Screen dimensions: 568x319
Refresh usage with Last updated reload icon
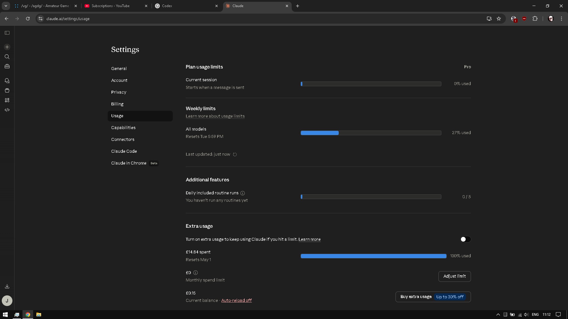(x=235, y=154)
